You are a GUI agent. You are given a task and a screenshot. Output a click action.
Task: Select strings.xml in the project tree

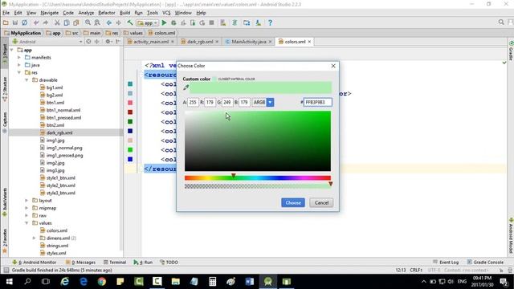pos(57,246)
